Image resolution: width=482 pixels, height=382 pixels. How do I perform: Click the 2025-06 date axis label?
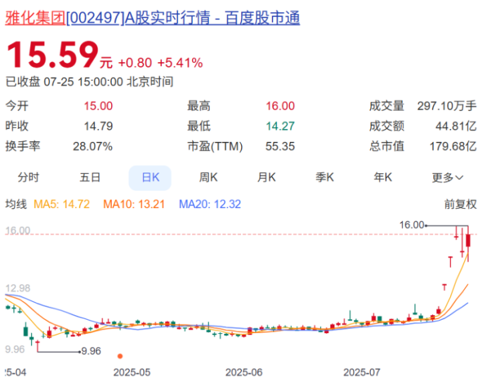244,373
